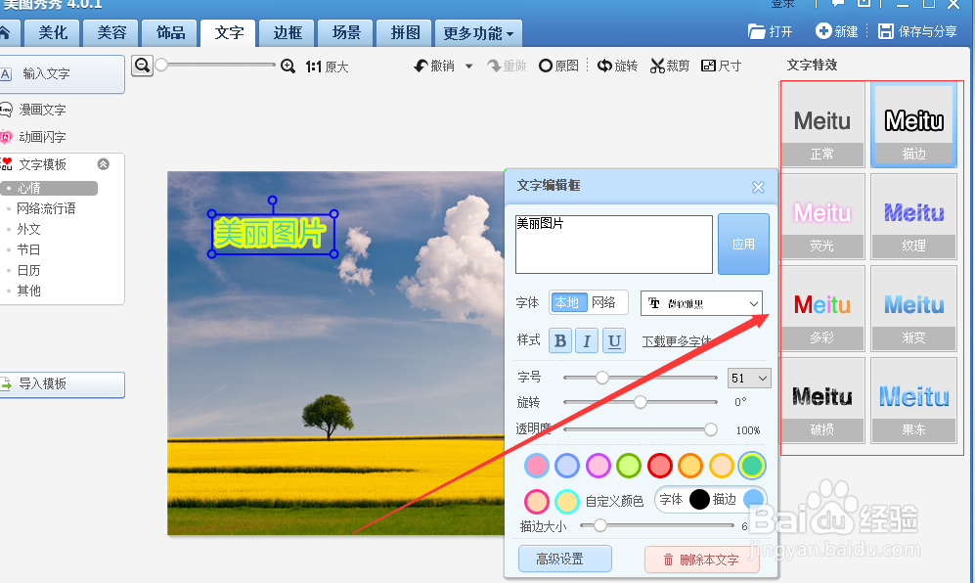Choose the 正常 text effect
This screenshot has height=583, width=975.
(x=822, y=124)
